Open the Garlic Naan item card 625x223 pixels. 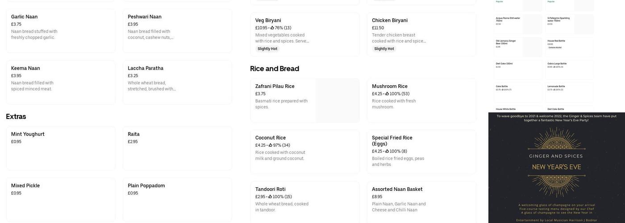(60, 30)
